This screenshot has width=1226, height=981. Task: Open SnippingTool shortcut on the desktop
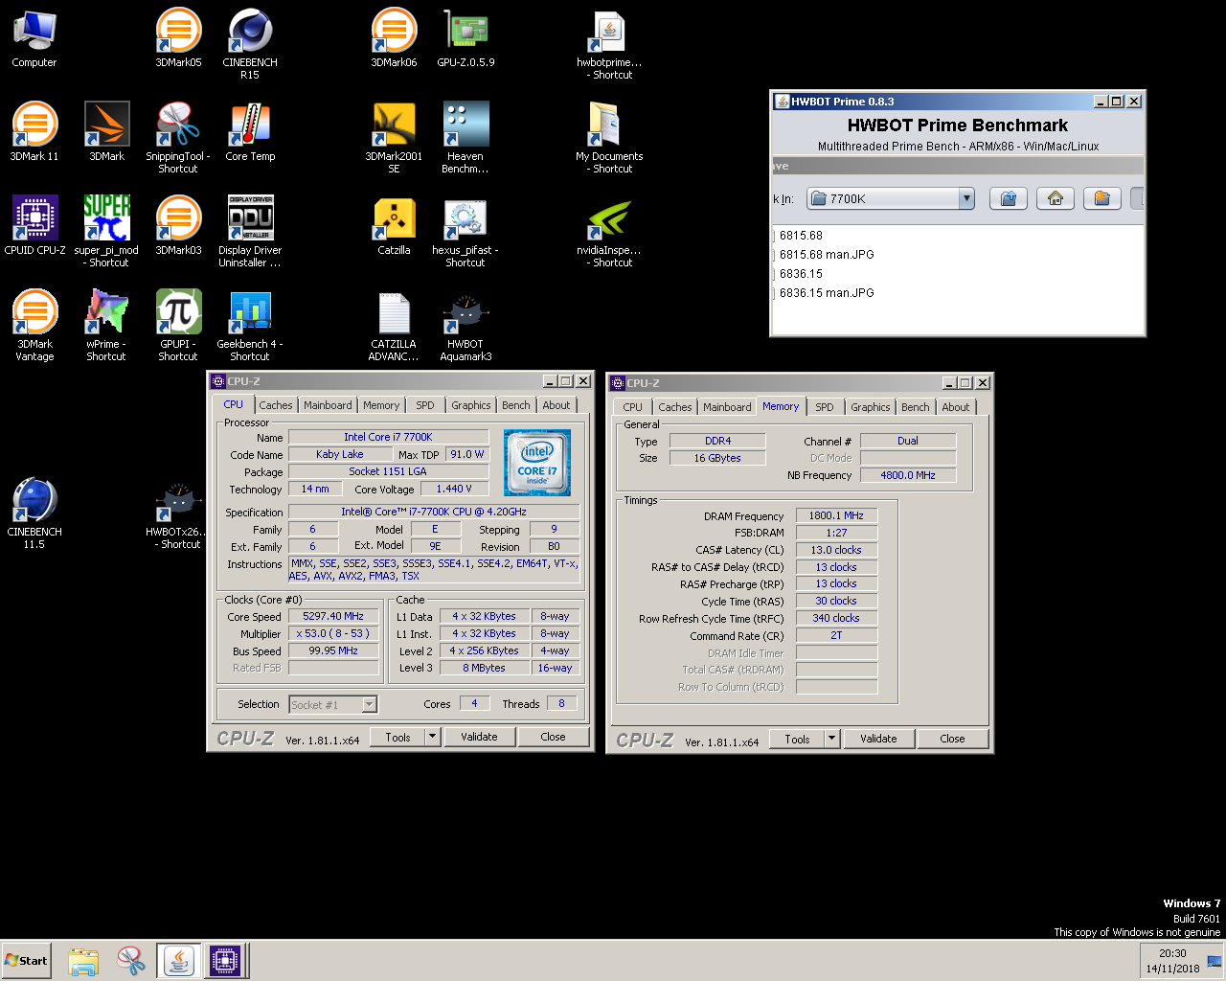pyautogui.click(x=178, y=138)
